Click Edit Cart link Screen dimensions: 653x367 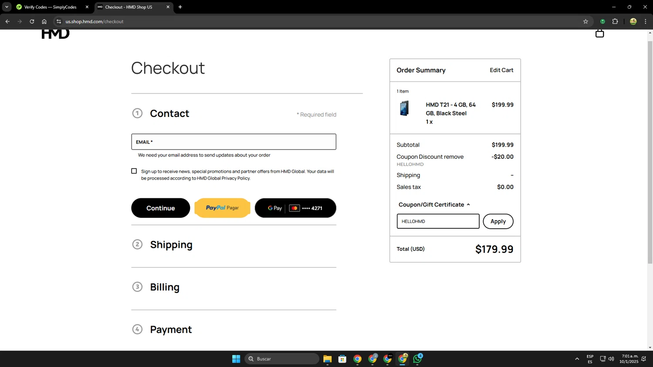(x=502, y=70)
